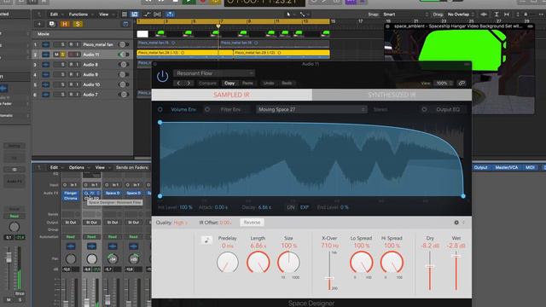
Task: Go to the previous plugin preset arrow
Action: pyautogui.click(x=178, y=84)
